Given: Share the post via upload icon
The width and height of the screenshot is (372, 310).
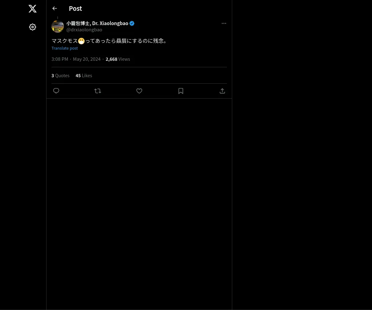Looking at the screenshot, I should click(222, 91).
